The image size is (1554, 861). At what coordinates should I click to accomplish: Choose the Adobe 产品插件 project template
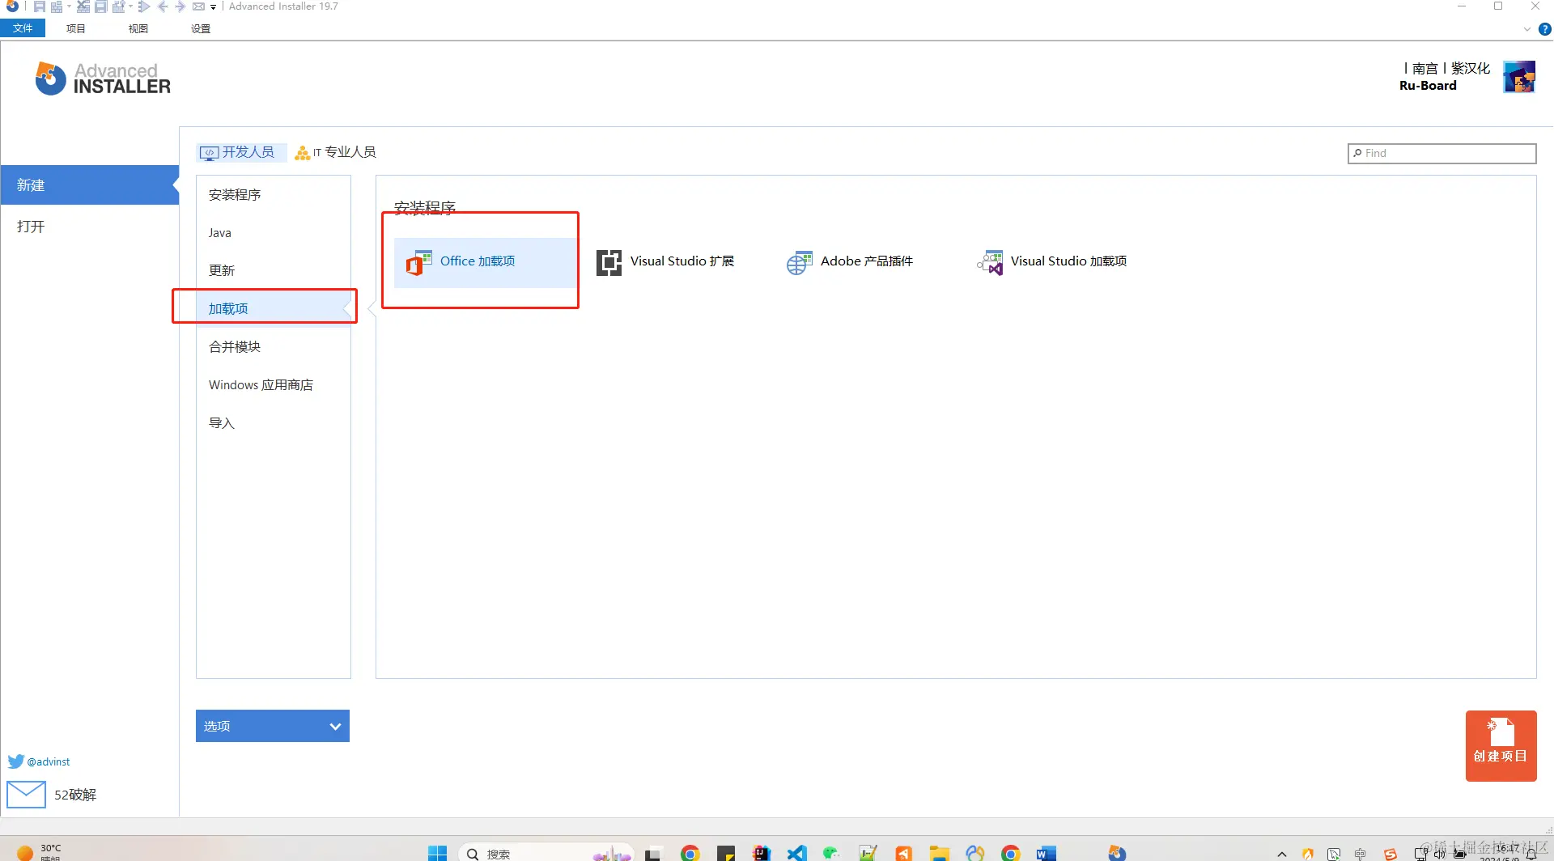850,261
